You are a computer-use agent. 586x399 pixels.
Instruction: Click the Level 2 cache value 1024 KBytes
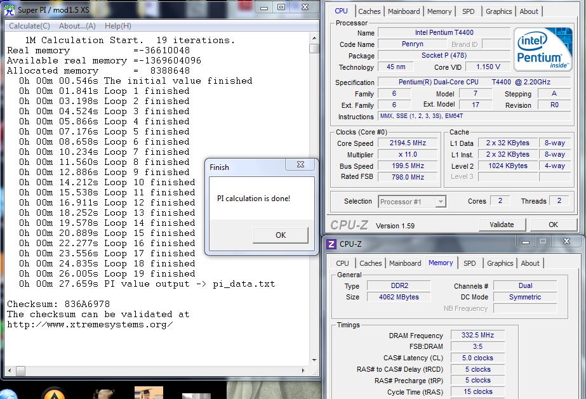(x=507, y=166)
